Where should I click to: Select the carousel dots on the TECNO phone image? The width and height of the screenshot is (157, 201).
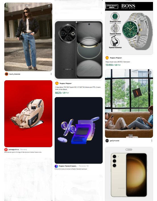click(79, 22)
